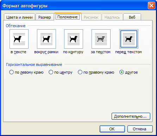157x136 pixels.
Task: Confirm with the OK button
Action: pyautogui.click(x=112, y=129)
